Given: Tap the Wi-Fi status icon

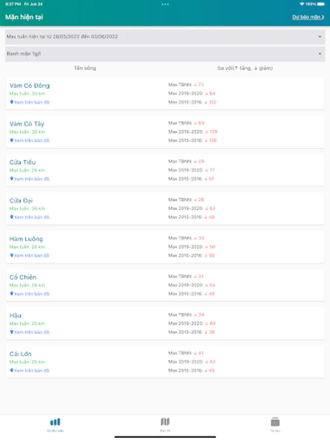Looking at the screenshot, I should coord(302,4).
